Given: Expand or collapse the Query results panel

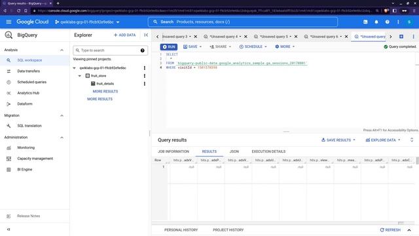Looking at the screenshot, I should coord(412,140).
